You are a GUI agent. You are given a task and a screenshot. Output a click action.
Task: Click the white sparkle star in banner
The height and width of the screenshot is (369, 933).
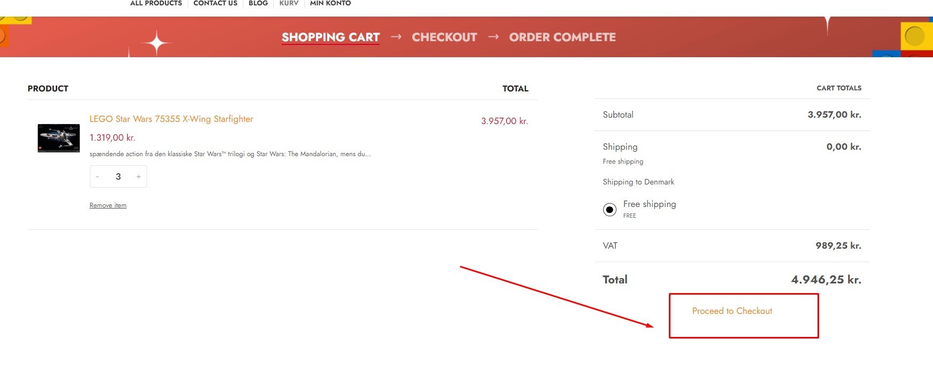point(156,43)
